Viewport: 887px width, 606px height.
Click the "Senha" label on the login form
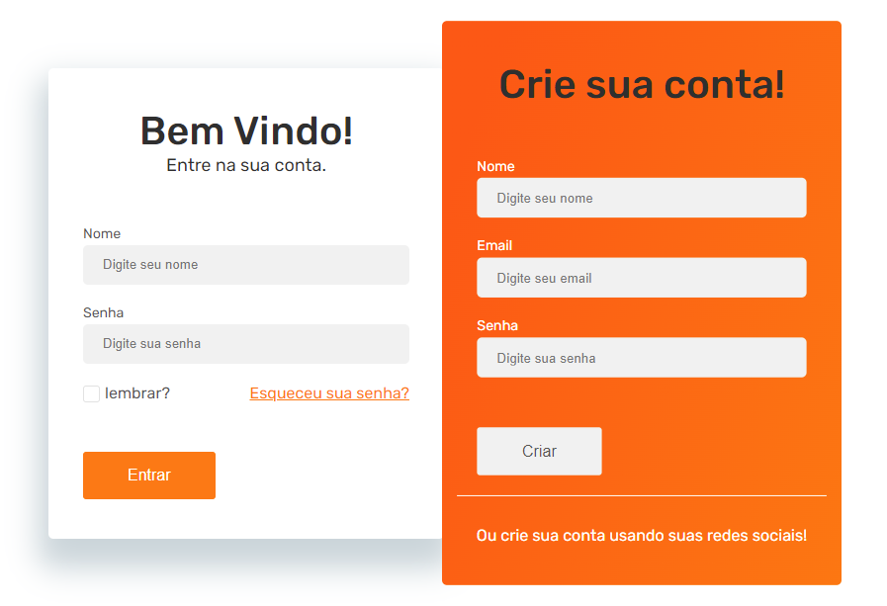tap(103, 312)
